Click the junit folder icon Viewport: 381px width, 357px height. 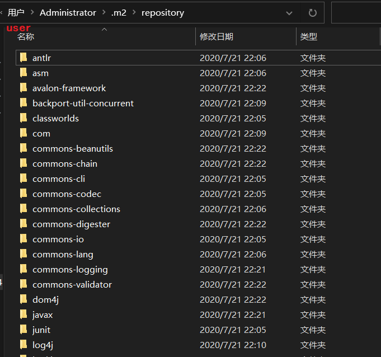pos(23,330)
